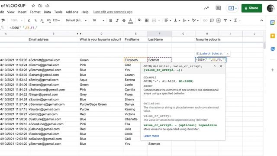277x156 pixels.
Task: Open the Data menu
Action: [47, 12]
